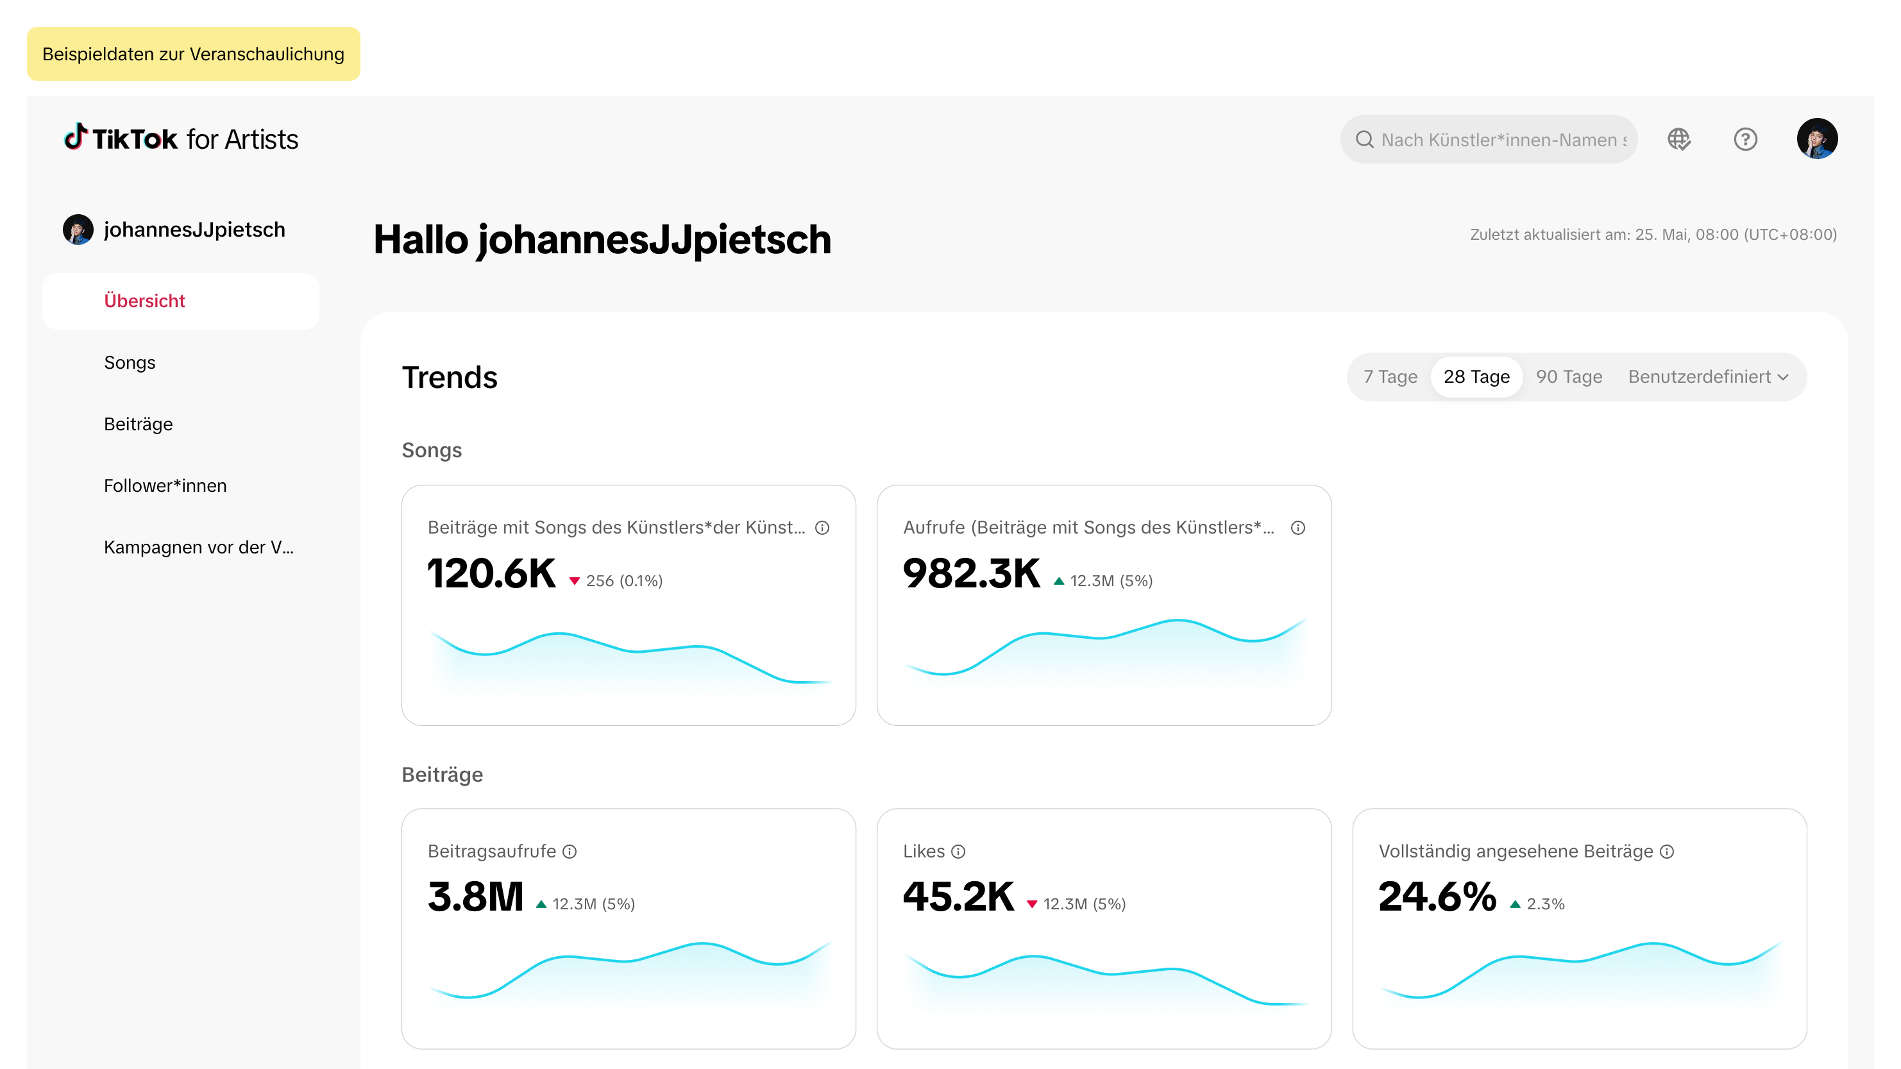
Task: Click the TikTok for Artists logo
Action: coord(181,139)
